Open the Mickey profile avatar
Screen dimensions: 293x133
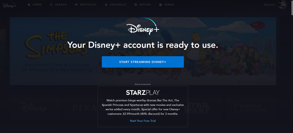tap(282, 5)
